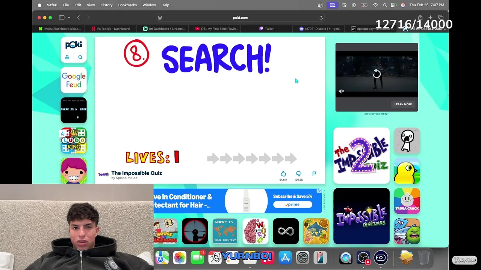Viewport: 481px width, 270px height.
Task: Toggle the Safari sidebar
Action: pos(62,18)
